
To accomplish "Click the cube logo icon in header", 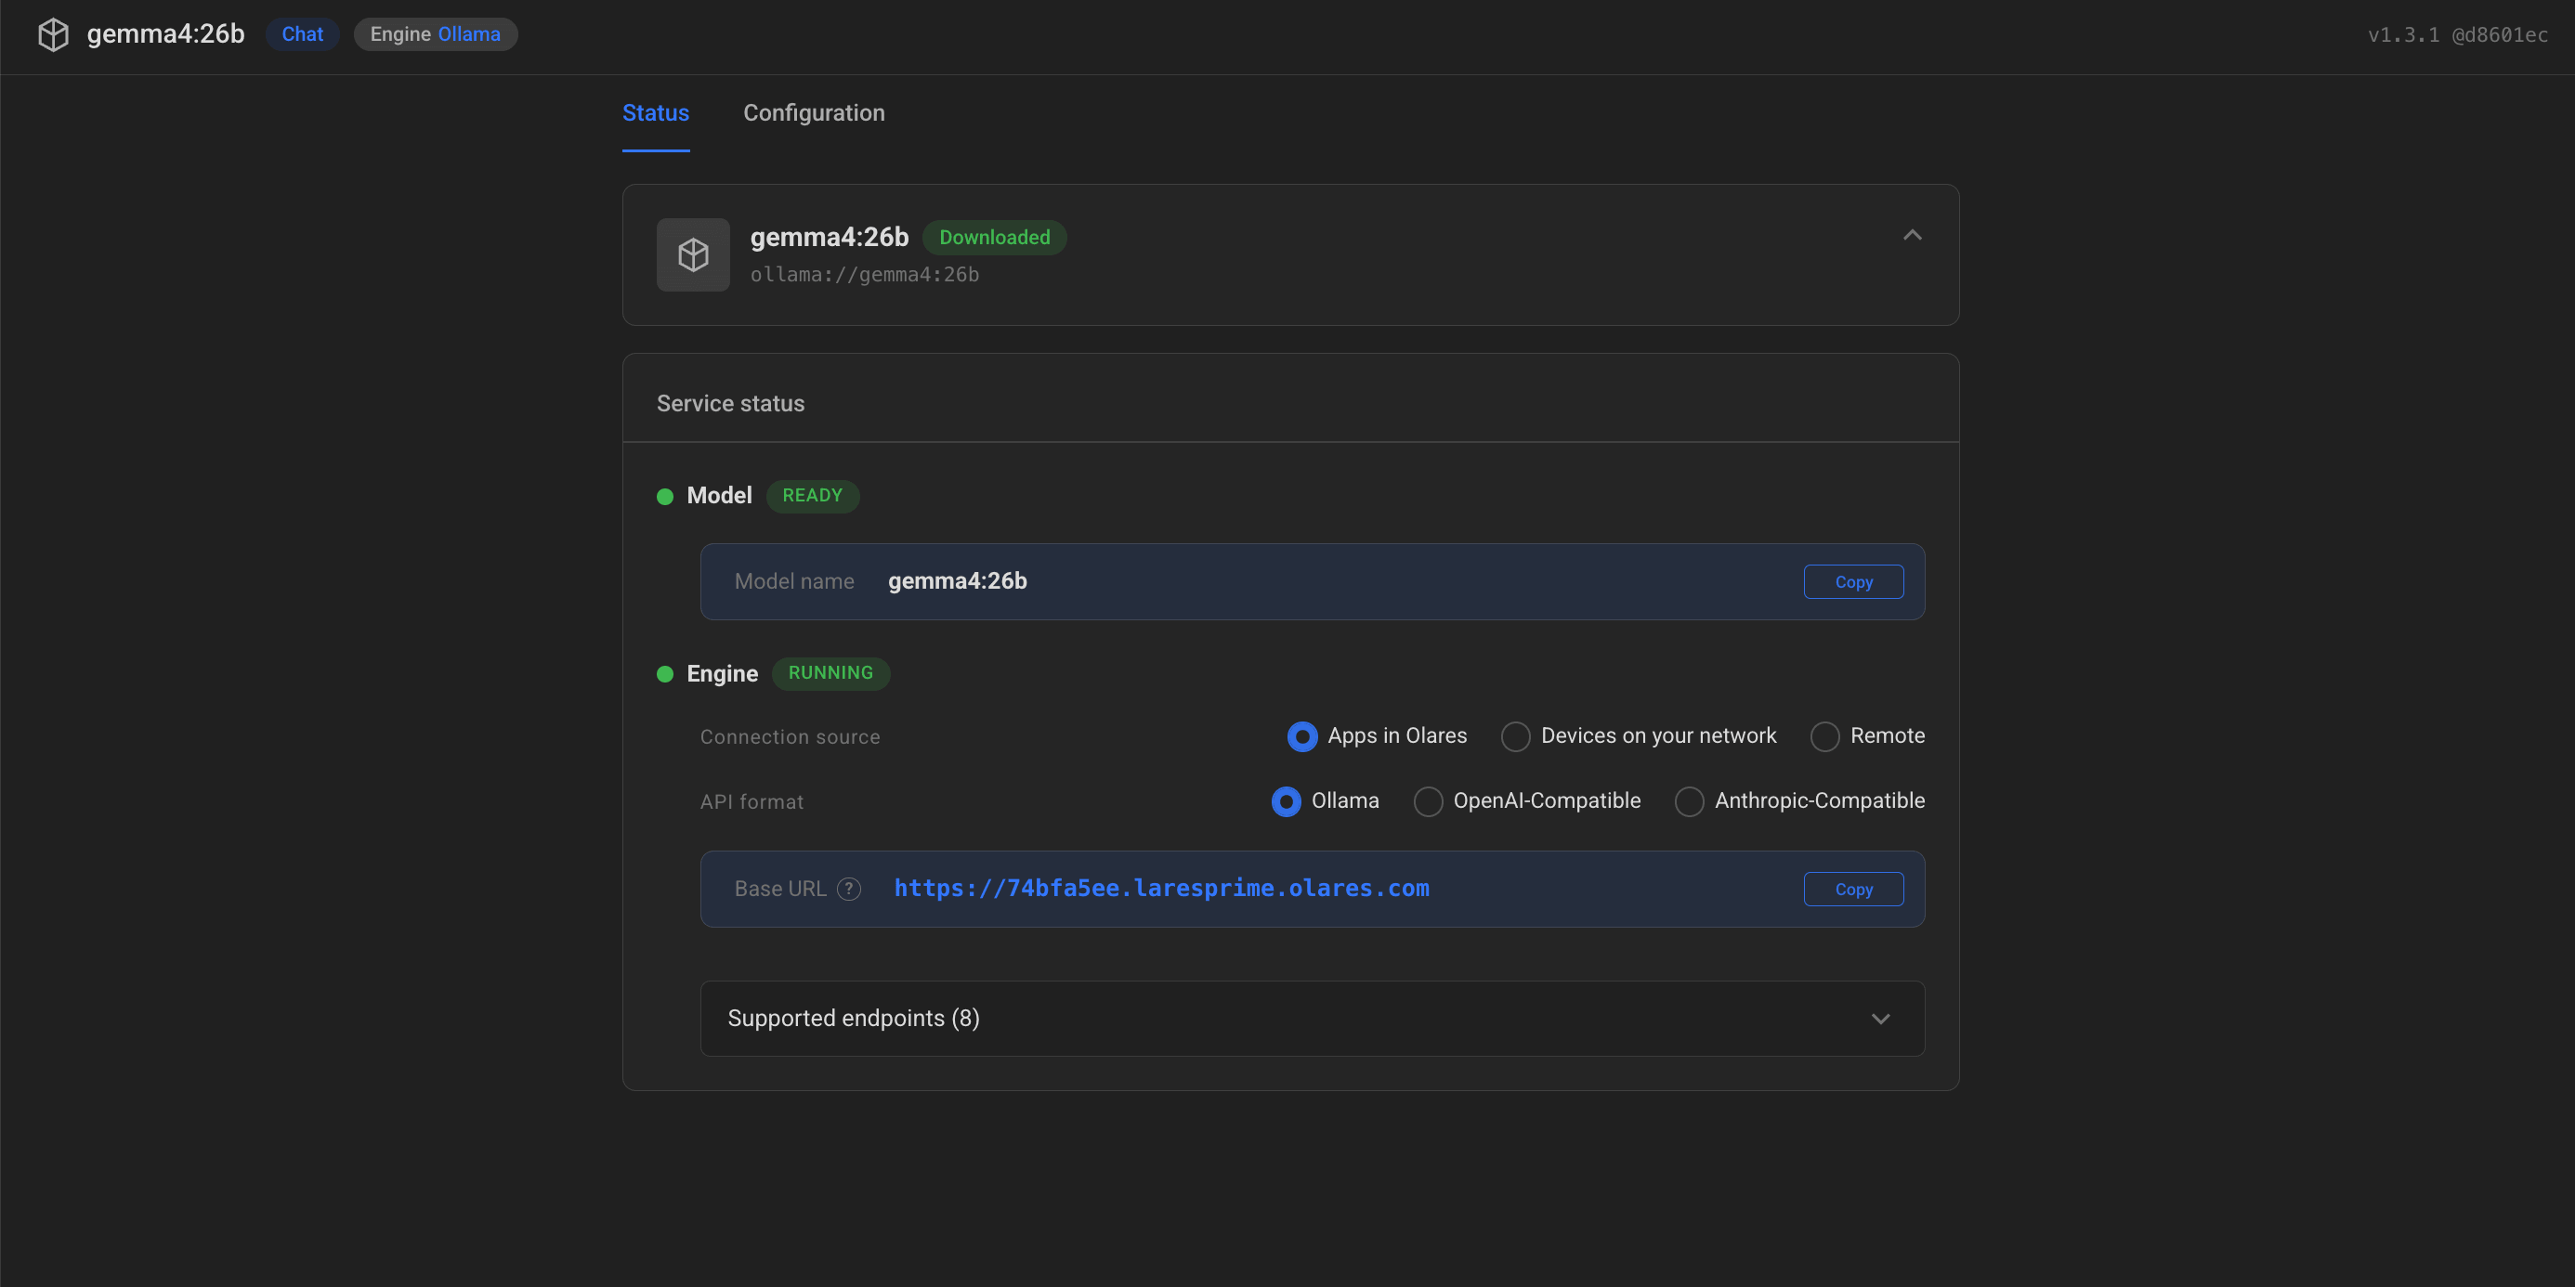I will [x=53, y=34].
